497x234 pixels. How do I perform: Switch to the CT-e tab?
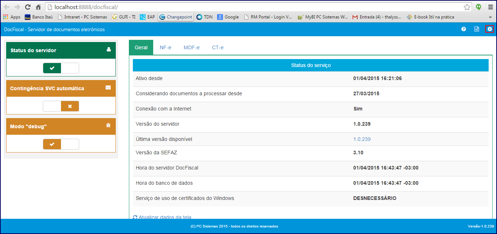tap(218, 47)
